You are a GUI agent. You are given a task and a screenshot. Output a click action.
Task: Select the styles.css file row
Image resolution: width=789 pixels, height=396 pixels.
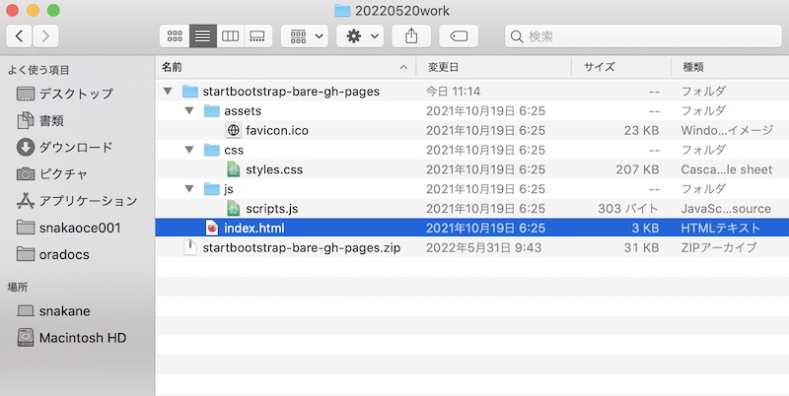point(273,169)
